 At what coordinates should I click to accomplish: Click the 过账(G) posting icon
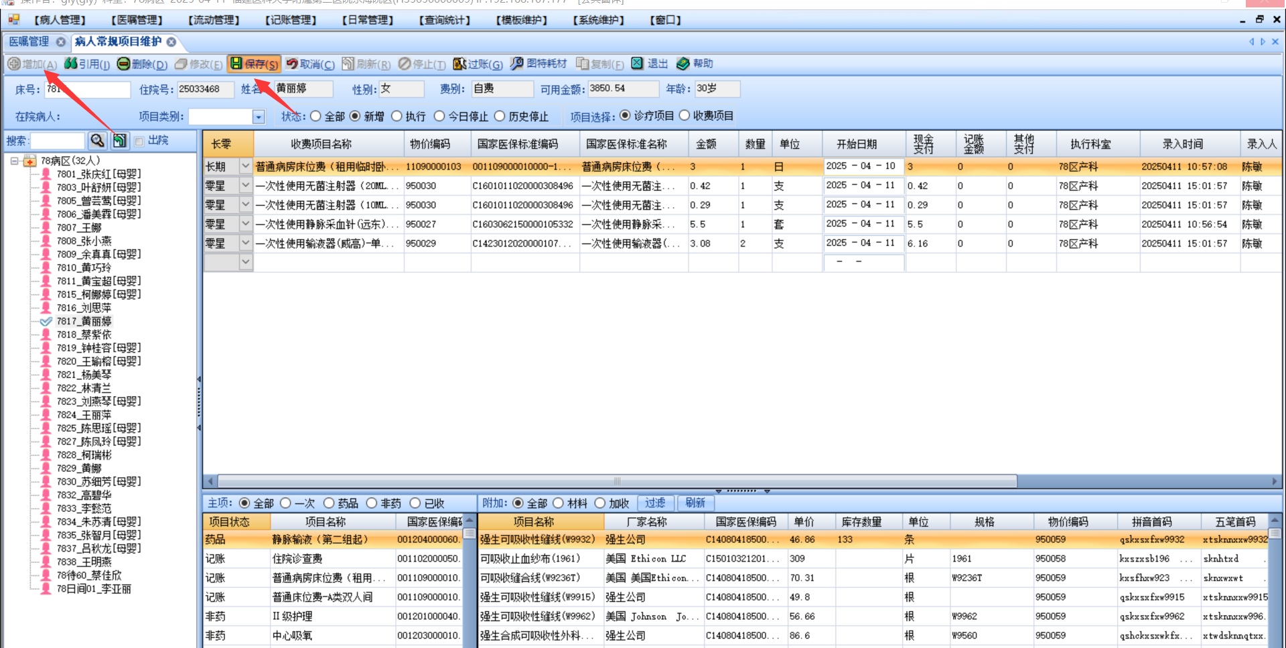tap(459, 64)
